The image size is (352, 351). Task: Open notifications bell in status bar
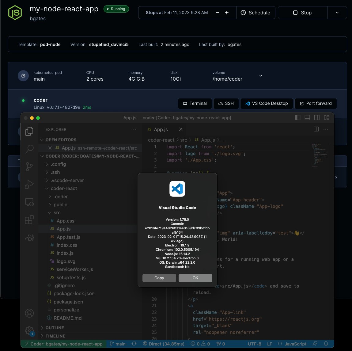tap(326, 344)
